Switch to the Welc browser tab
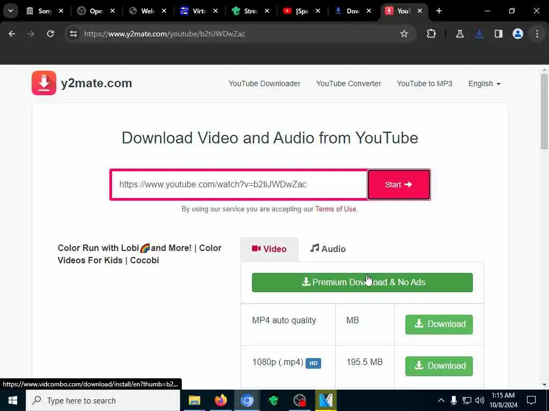This screenshot has height=411, width=549. tap(147, 11)
